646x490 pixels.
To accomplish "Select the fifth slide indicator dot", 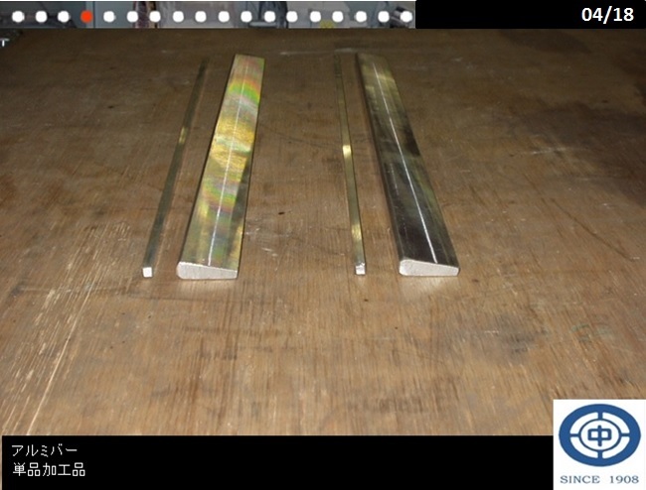I will point(109,16).
